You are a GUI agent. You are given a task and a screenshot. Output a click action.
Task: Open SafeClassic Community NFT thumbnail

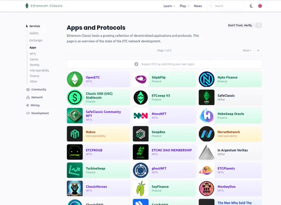coord(75,116)
